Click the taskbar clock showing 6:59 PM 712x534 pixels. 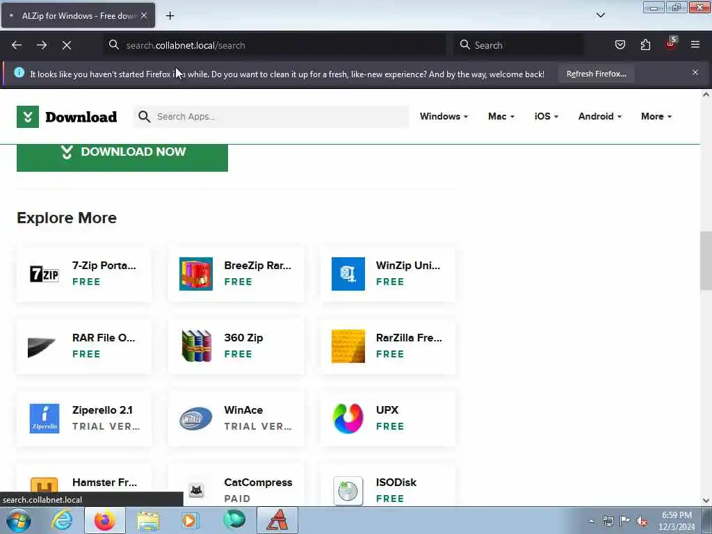(x=677, y=521)
